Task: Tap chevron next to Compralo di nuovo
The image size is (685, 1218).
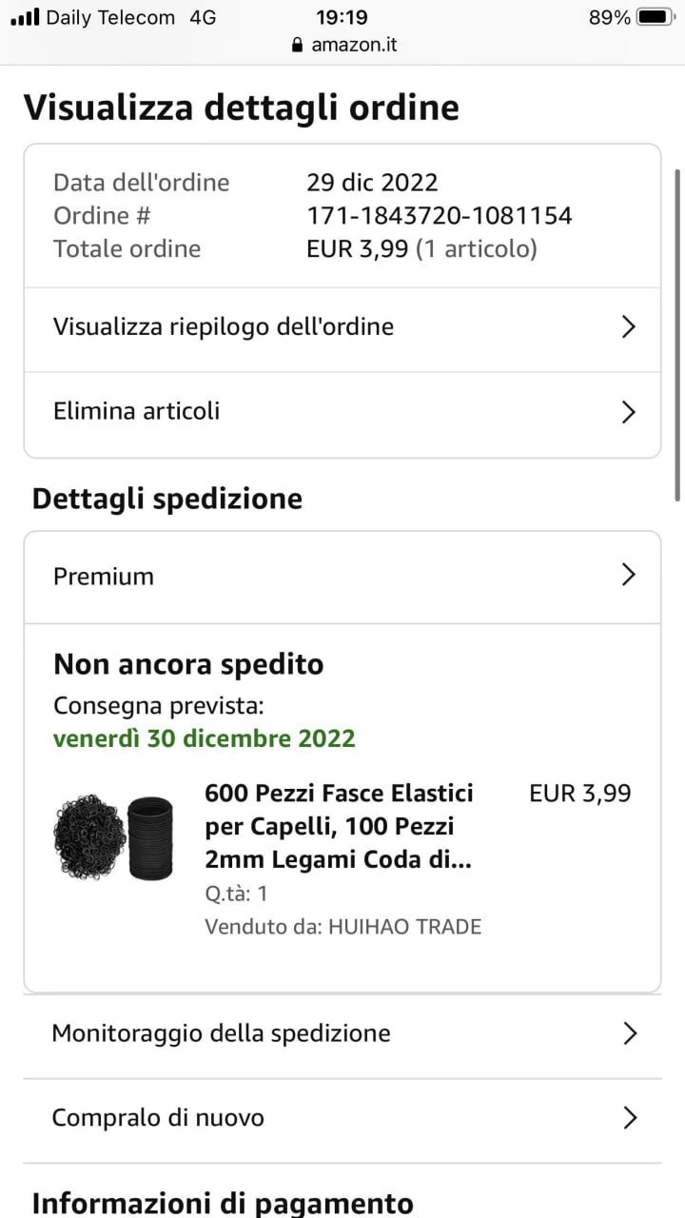Action: tap(629, 1117)
